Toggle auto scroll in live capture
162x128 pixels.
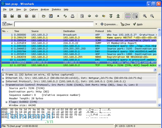[x=135, y=16]
